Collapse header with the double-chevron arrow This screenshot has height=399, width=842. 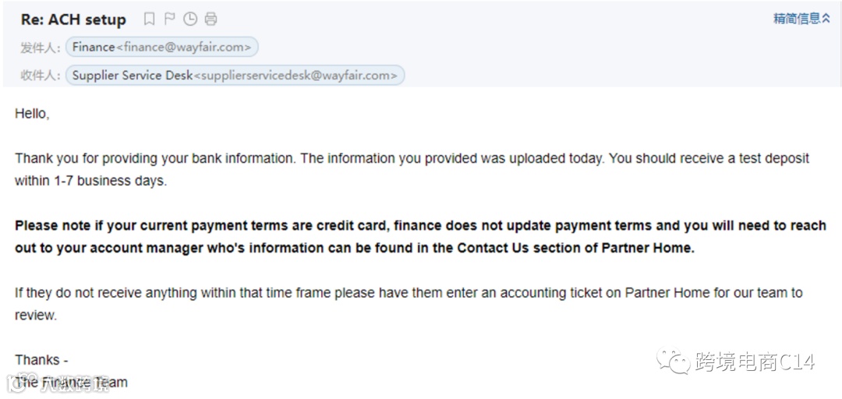pyautogui.click(x=826, y=19)
